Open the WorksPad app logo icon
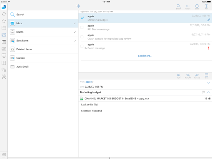Image resolution: width=212 pixels, height=159 pixels. tap(4, 7)
